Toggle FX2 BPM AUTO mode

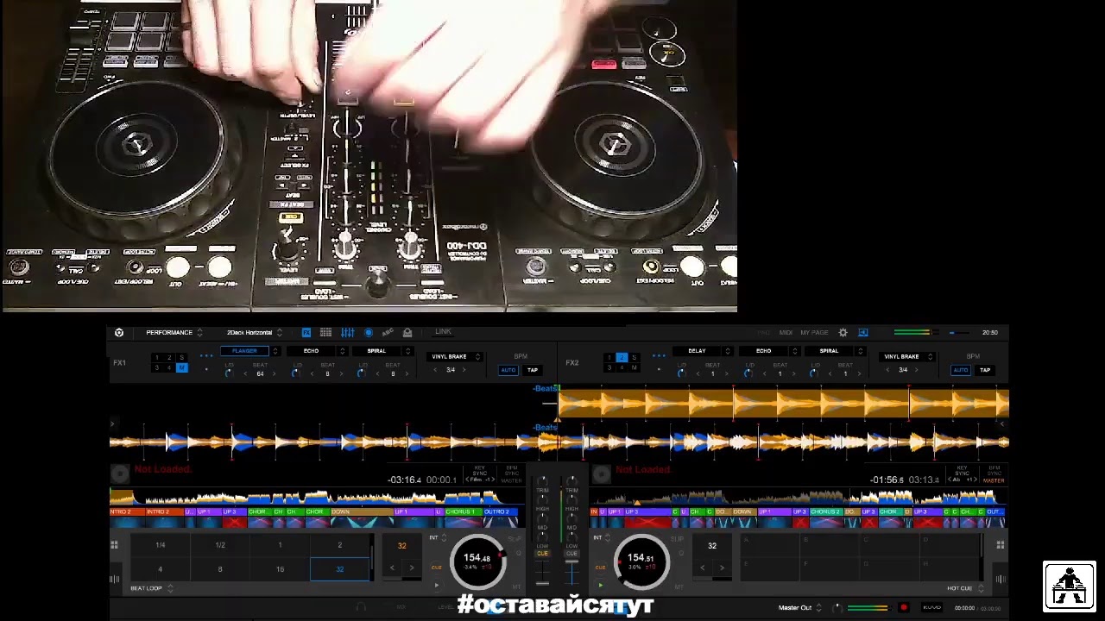pos(960,370)
